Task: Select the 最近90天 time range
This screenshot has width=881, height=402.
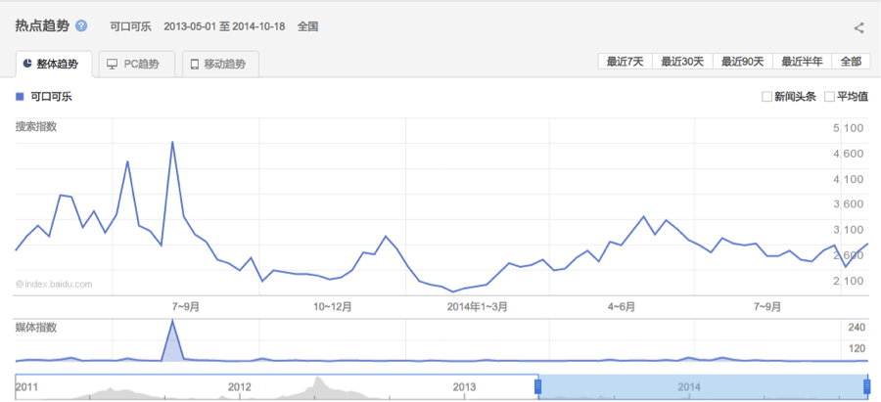Action: coord(743,62)
